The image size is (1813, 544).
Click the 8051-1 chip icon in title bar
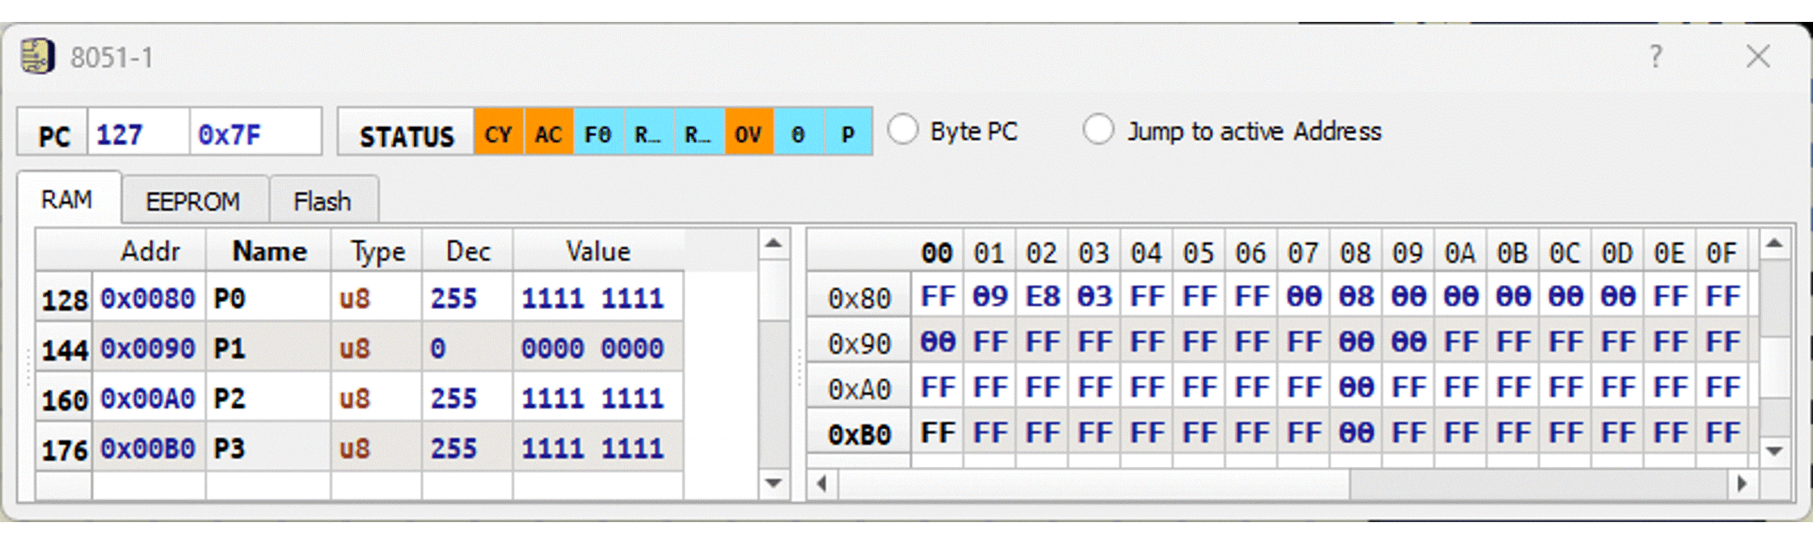pos(37,57)
